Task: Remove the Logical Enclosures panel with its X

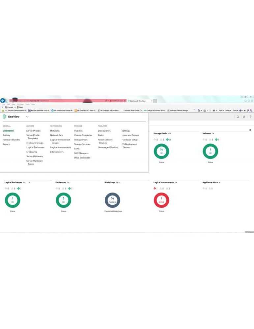Action: [x=29, y=182]
